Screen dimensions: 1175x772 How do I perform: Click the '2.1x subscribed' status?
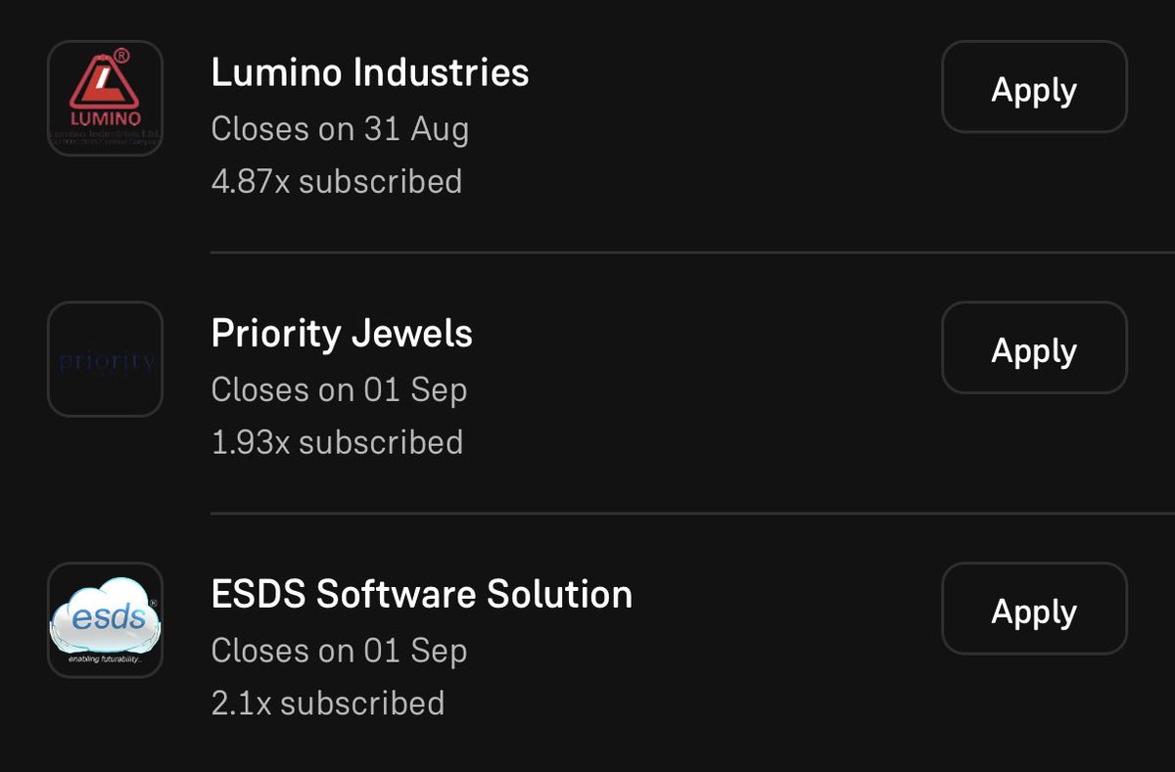point(328,704)
